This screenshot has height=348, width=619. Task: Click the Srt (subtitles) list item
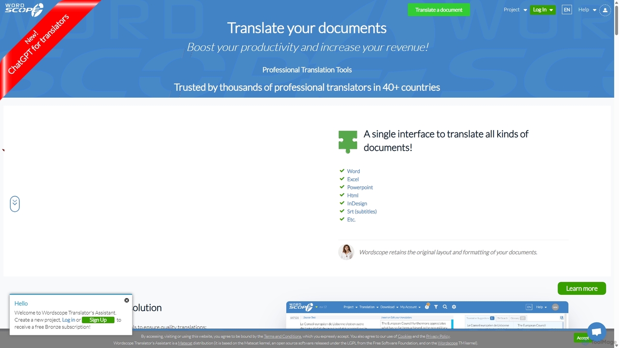click(x=362, y=212)
